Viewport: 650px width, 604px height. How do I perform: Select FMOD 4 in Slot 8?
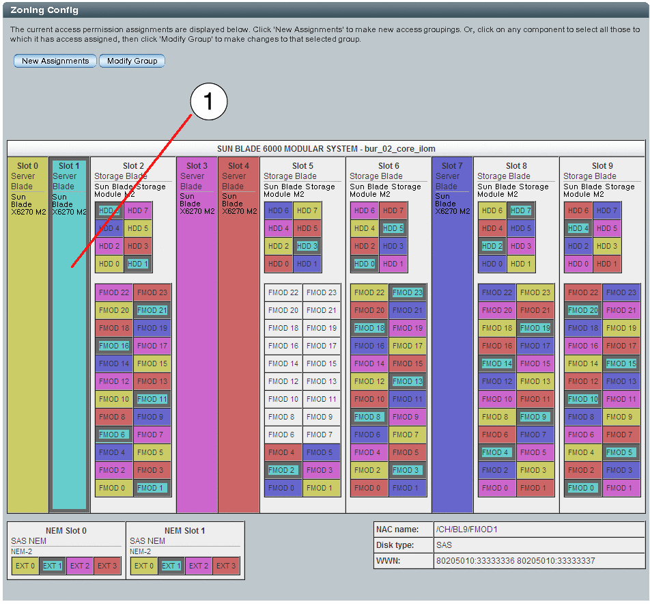497,452
